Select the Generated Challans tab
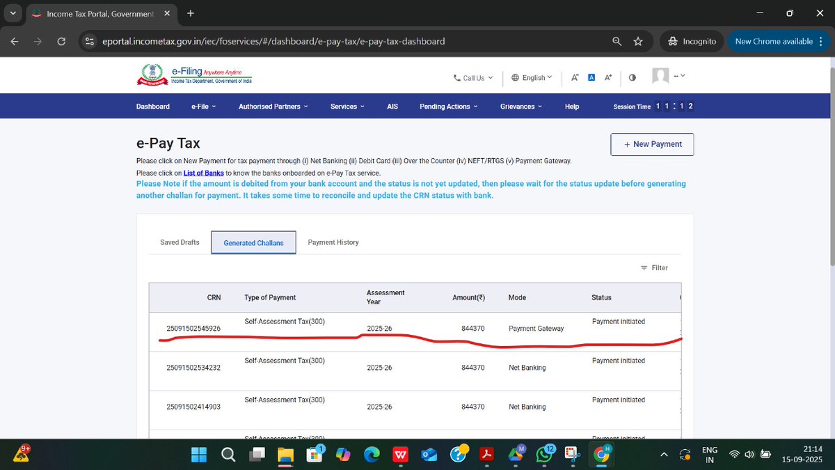Viewport: 835px width, 470px height. point(254,243)
